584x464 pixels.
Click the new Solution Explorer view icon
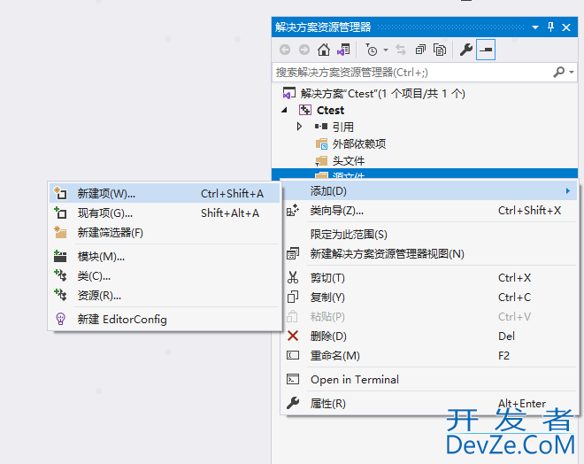pyautogui.click(x=293, y=254)
